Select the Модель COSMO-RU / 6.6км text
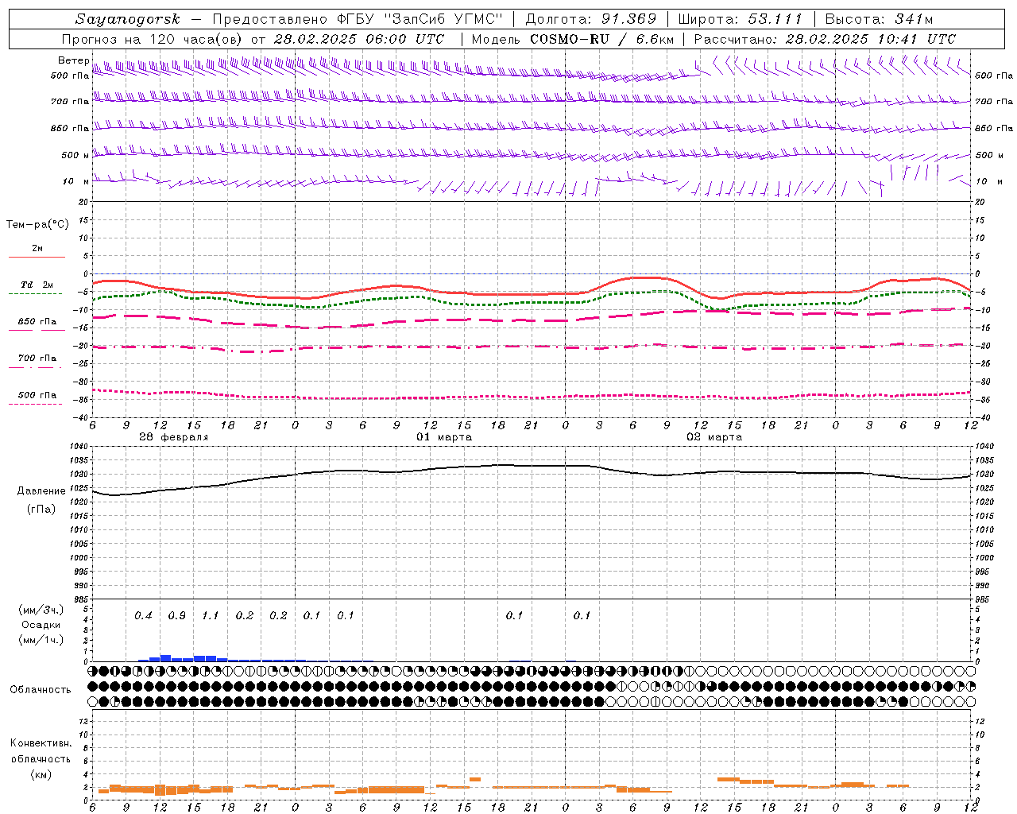1017x814 pixels. click(573, 39)
